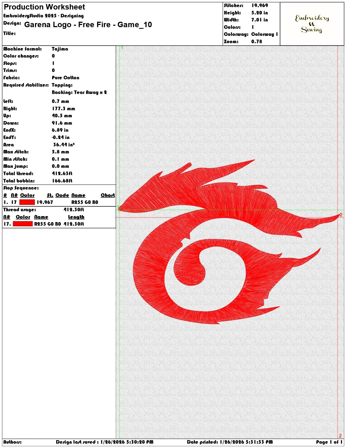
Task: Click "Page 1 of 1" in the footer
Action: pyautogui.click(x=329, y=442)
